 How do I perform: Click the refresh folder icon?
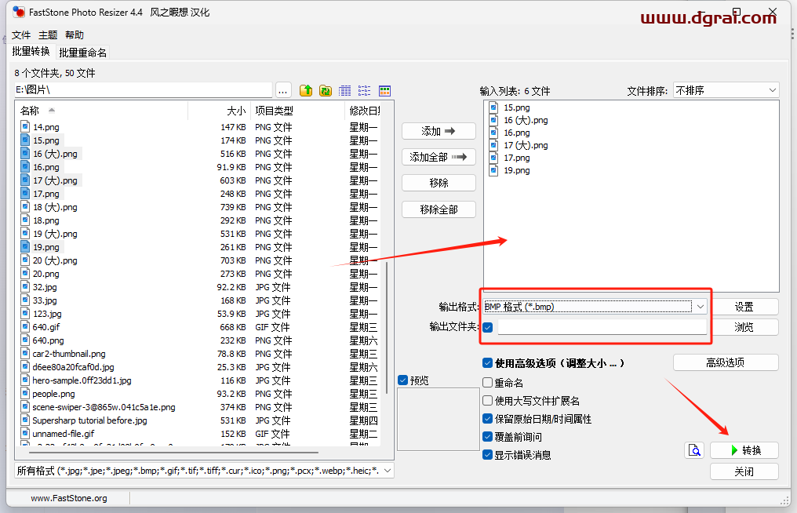[326, 90]
